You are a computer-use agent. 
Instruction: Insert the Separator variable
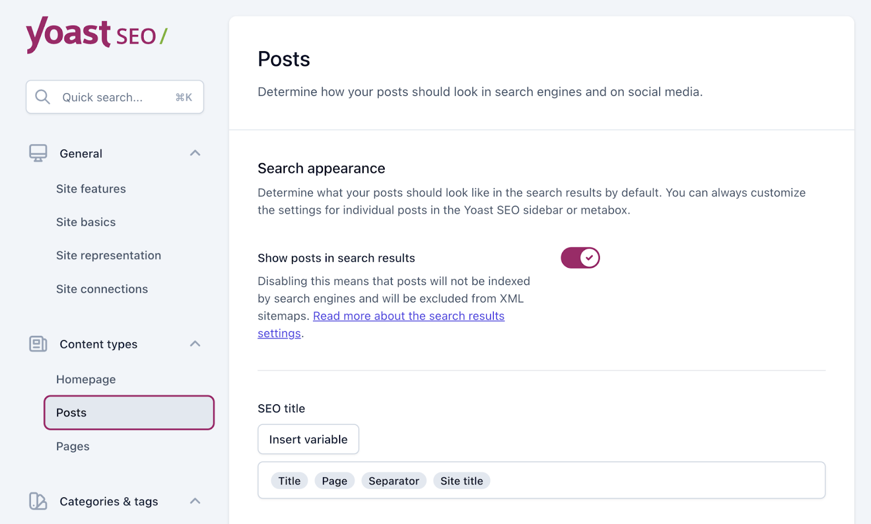tap(394, 480)
